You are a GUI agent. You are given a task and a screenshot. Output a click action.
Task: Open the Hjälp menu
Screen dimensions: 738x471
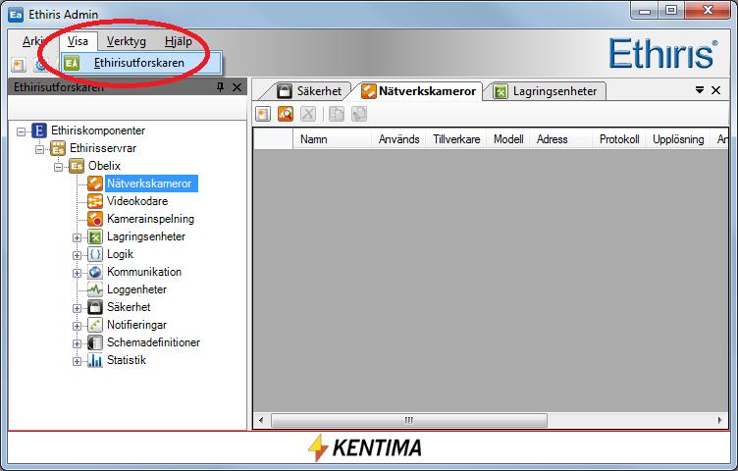click(x=179, y=41)
